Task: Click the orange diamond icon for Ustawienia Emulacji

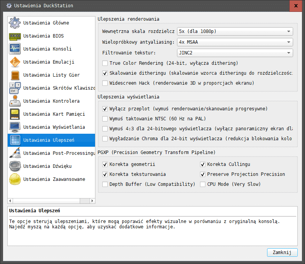Action: click(x=15, y=62)
